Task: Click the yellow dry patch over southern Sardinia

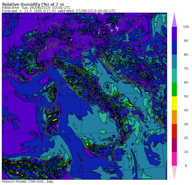Action: point(55,120)
